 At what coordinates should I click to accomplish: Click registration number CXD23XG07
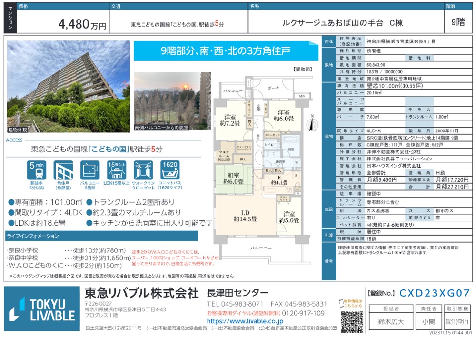pyautogui.click(x=434, y=293)
